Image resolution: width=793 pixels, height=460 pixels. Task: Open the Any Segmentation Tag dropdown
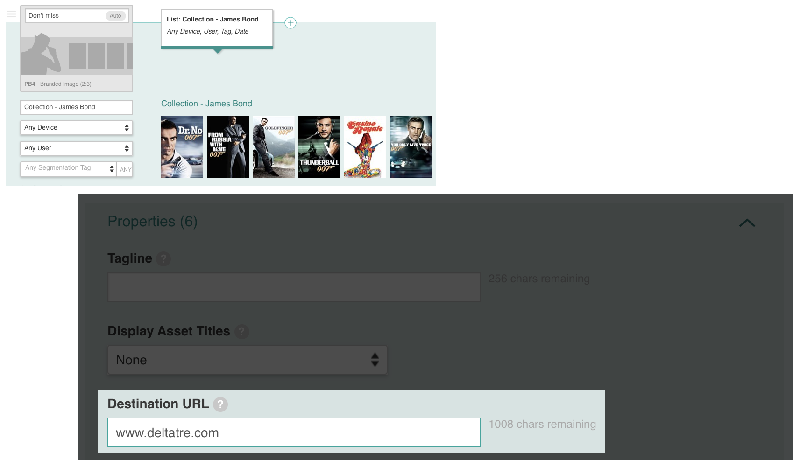point(69,169)
